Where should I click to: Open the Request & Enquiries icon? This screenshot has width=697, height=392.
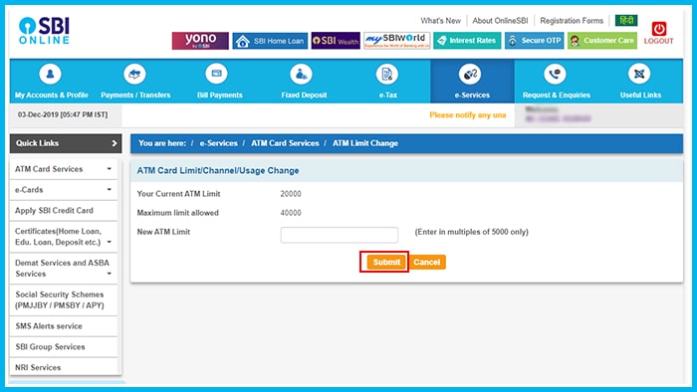(x=555, y=74)
